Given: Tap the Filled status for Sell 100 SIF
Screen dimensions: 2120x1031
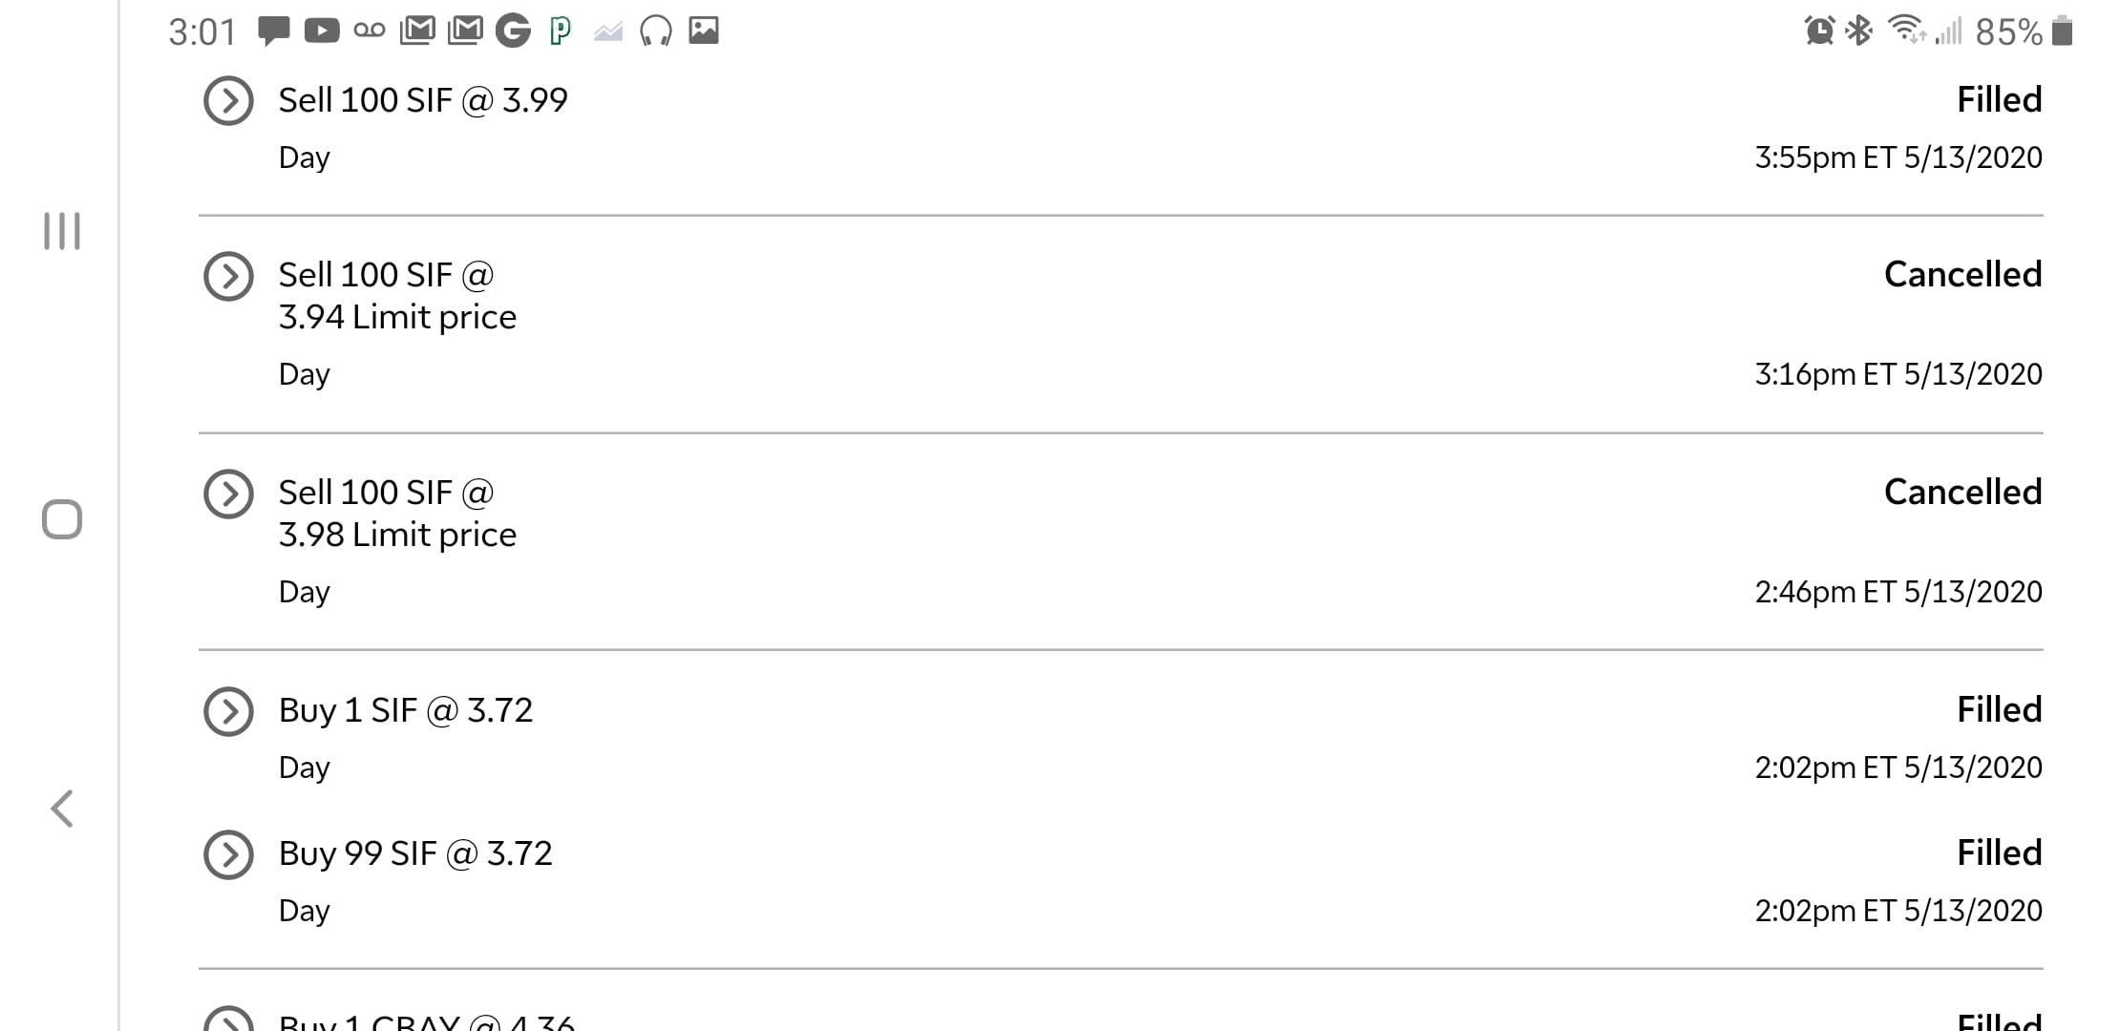Looking at the screenshot, I should (x=1999, y=100).
